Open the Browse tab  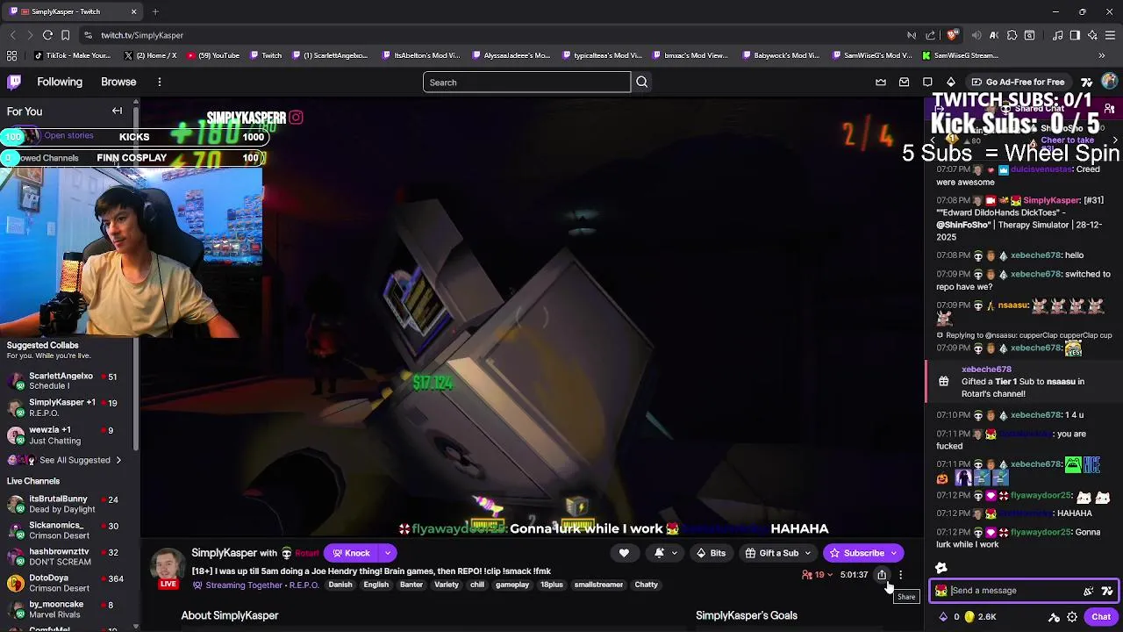[x=118, y=82]
